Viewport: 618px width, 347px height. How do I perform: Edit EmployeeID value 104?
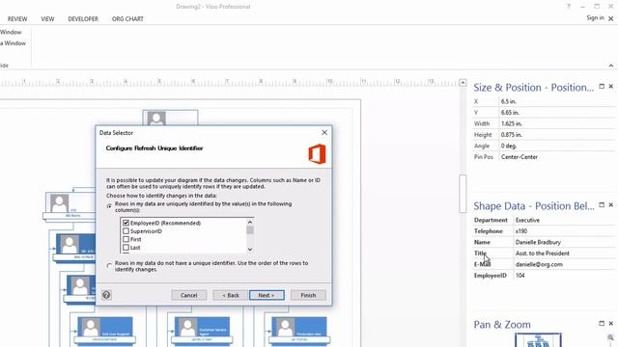point(564,276)
